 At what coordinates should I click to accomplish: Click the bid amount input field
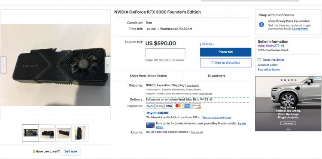165,53
